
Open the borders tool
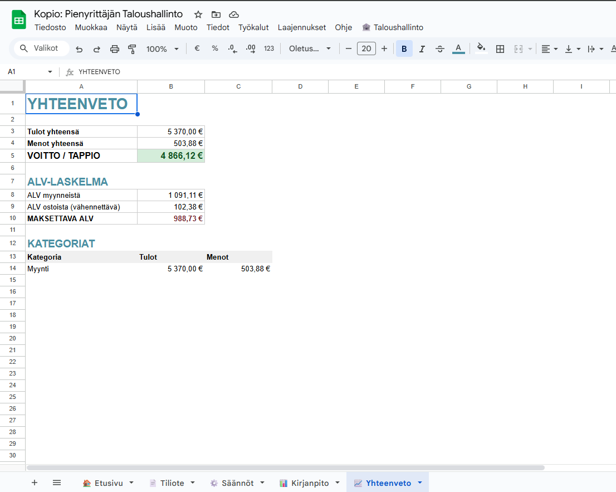click(500, 49)
